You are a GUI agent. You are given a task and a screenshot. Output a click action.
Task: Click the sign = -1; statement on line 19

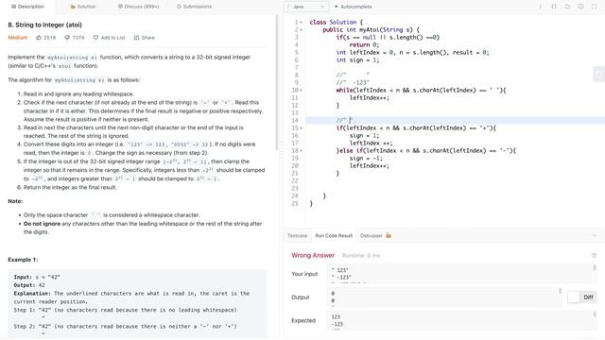[x=366, y=158]
